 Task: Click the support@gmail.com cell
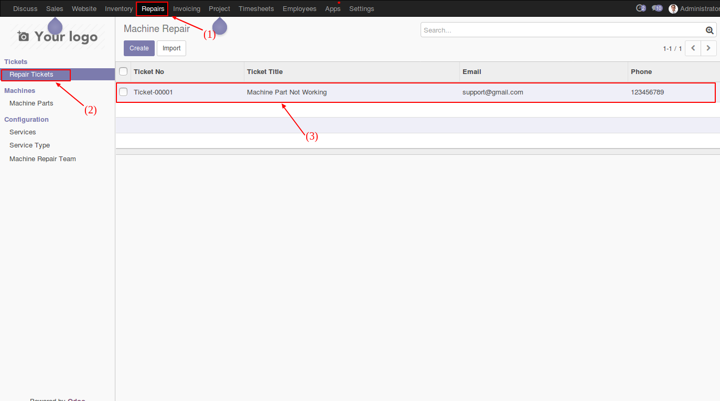[x=493, y=92]
